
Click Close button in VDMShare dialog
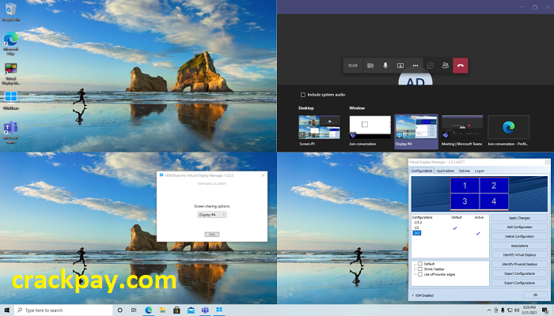pyautogui.click(x=212, y=234)
